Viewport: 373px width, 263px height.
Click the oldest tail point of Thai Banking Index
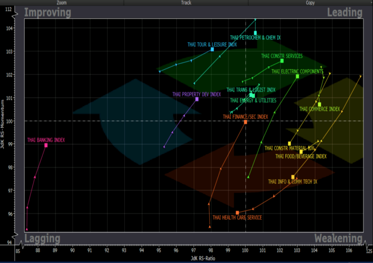coord(27,229)
